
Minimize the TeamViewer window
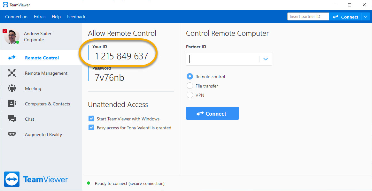[x=335, y=5]
